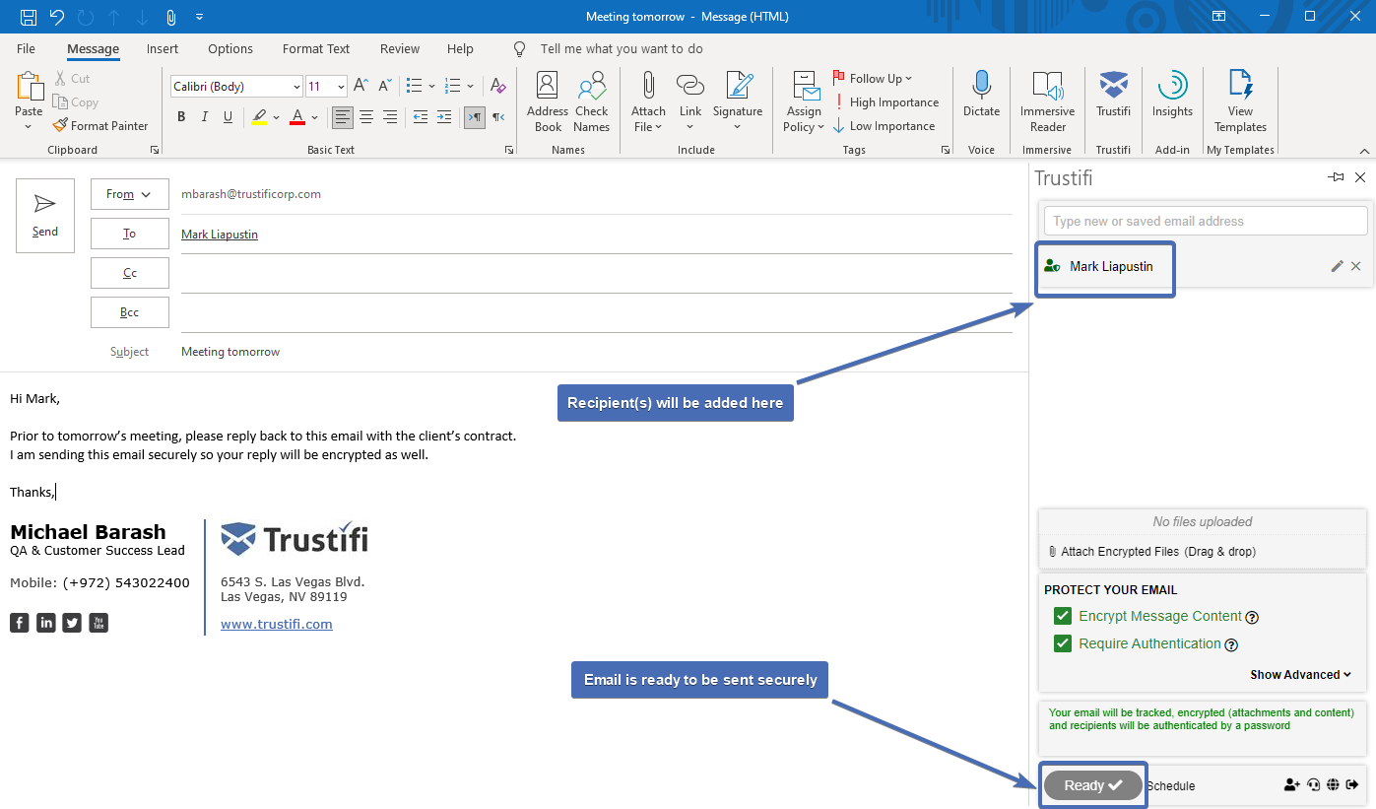This screenshot has height=809, width=1376.
Task: Open the font name dropdown
Action: [296, 87]
